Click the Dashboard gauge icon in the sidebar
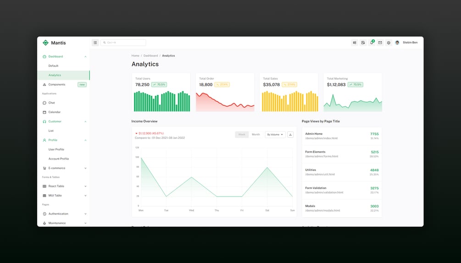 (44, 57)
